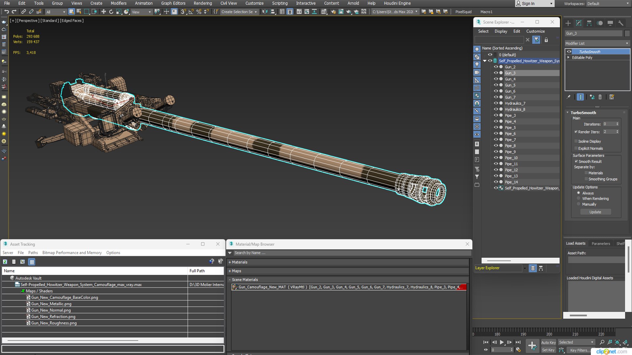This screenshot has height=355, width=632.
Task: Activate the Select and Rotate tool
Action: [x=111, y=12]
